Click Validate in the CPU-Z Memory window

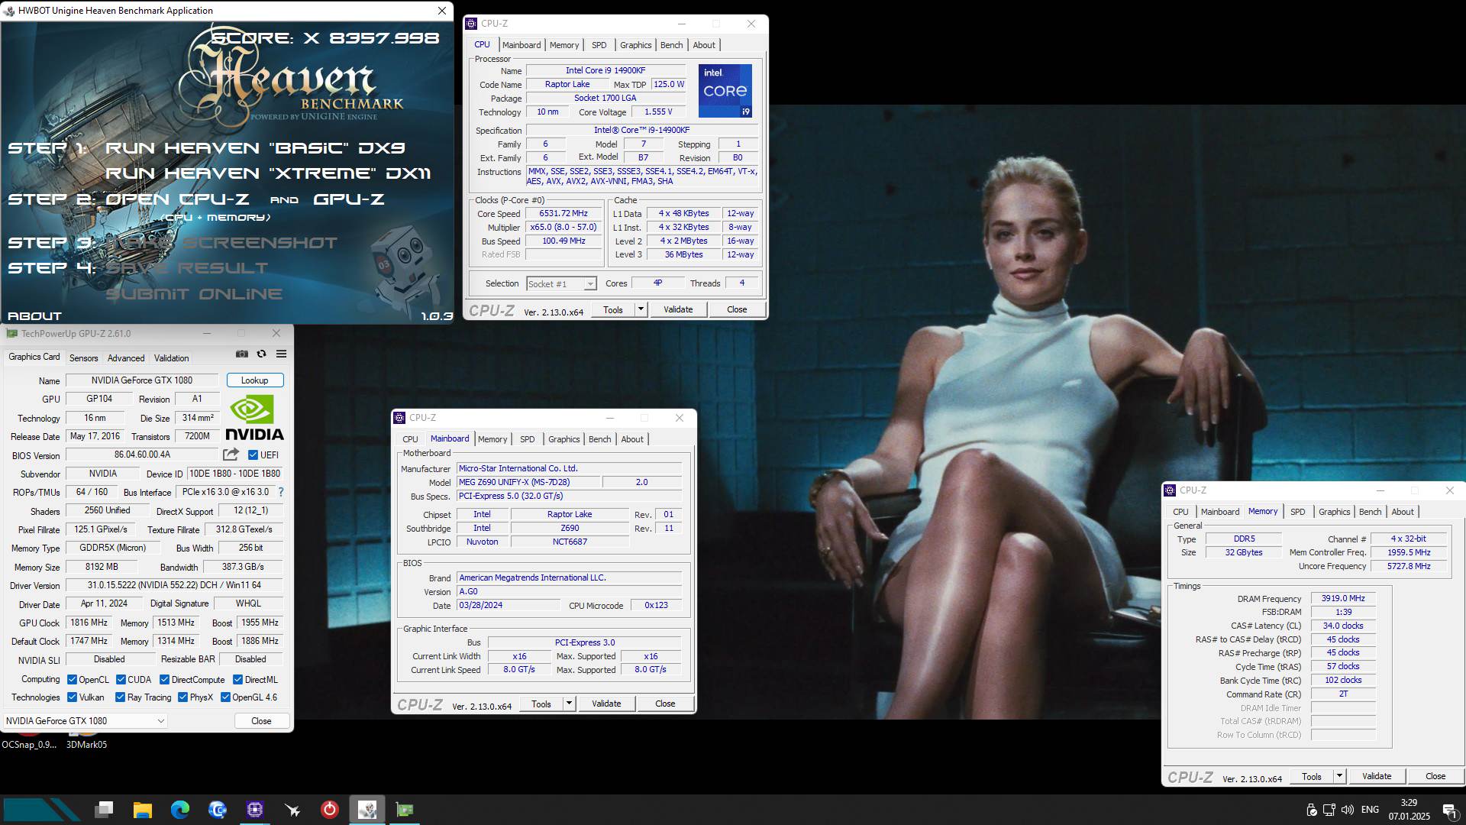pos(1377,776)
